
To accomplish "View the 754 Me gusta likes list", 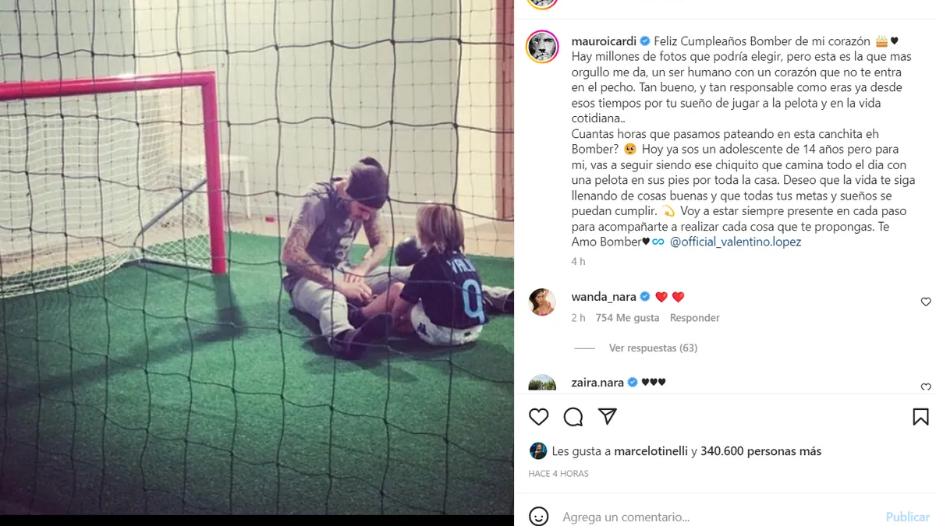I will point(627,318).
